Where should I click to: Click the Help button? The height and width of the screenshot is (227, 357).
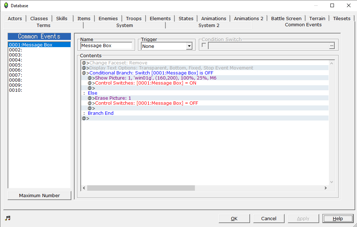pos(338,218)
